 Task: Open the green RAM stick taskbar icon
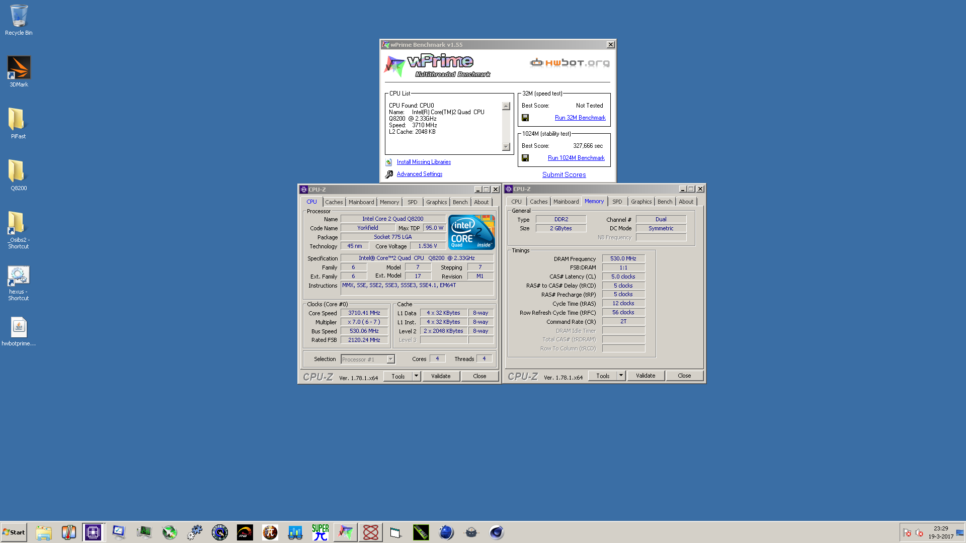point(421,532)
